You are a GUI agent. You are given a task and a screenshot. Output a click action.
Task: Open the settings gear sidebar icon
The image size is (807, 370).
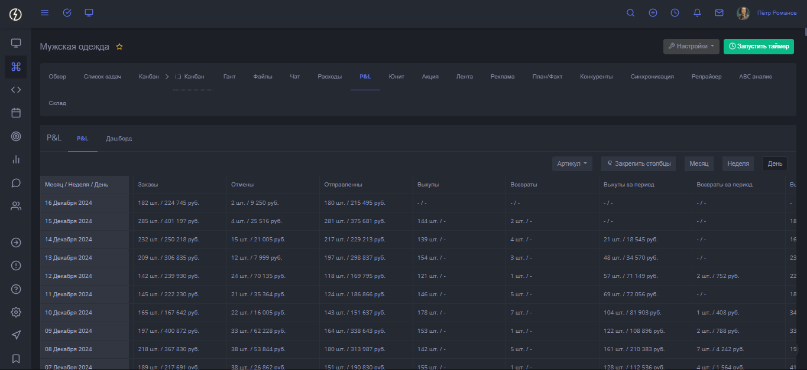16,312
